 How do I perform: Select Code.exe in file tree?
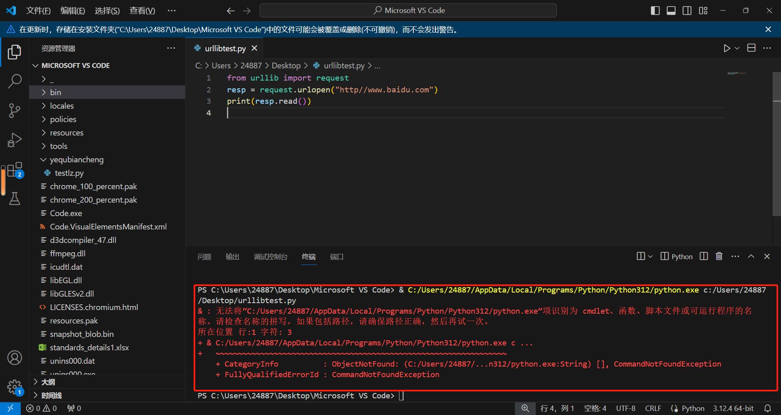pyautogui.click(x=107, y=213)
